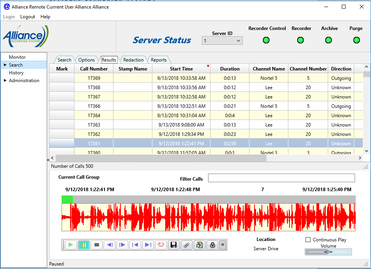Sort by the Stamp Name column header
The image size is (371, 269).
(x=133, y=69)
